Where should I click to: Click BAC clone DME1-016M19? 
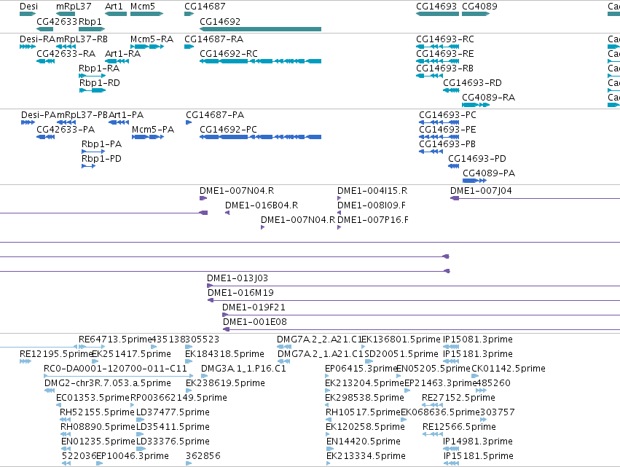point(414,300)
